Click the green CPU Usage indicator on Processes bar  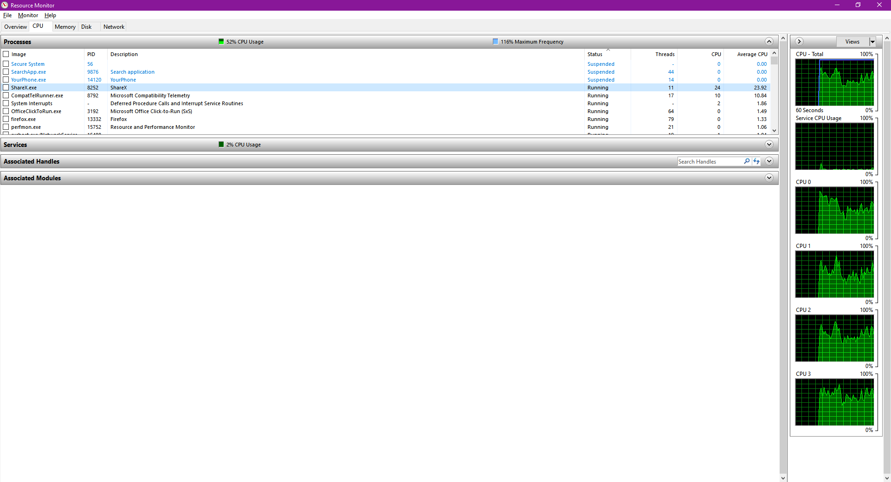click(220, 41)
